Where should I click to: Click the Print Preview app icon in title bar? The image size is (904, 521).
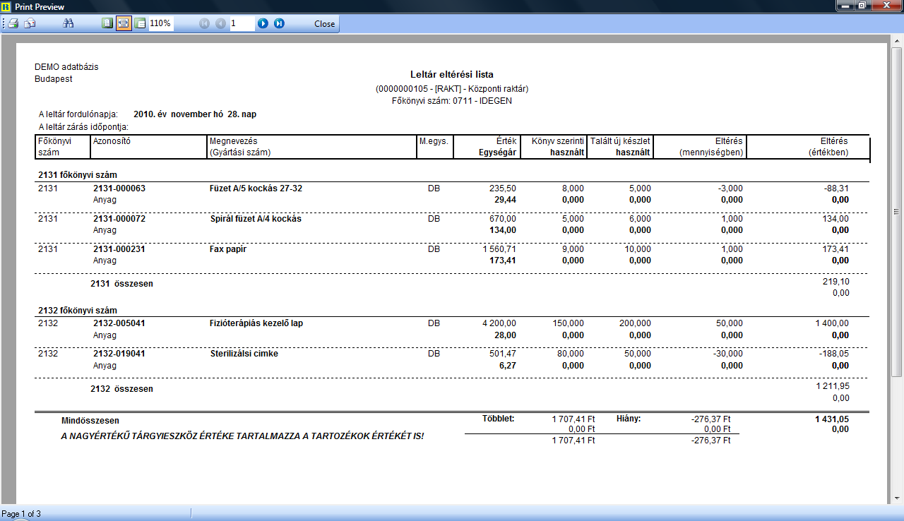[6, 6]
